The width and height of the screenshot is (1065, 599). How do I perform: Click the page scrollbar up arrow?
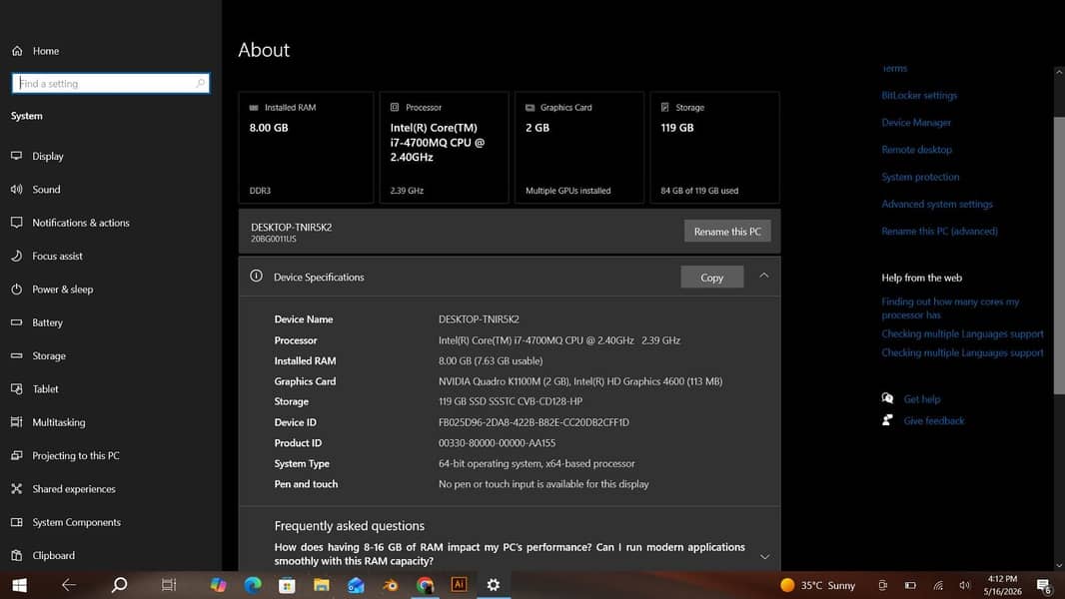(1059, 72)
